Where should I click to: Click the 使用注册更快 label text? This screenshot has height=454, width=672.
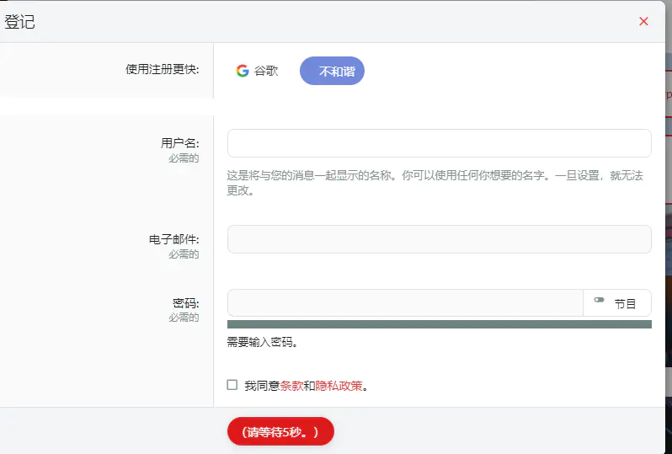click(x=162, y=69)
